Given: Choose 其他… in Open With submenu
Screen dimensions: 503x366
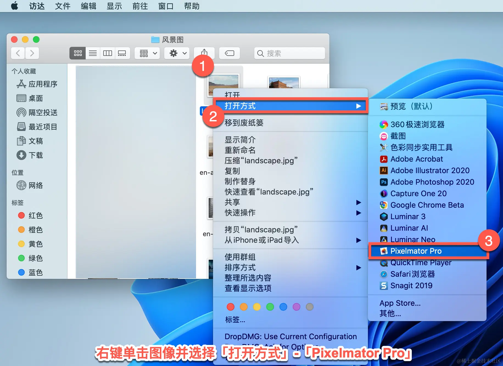Looking at the screenshot, I should 427,313.
